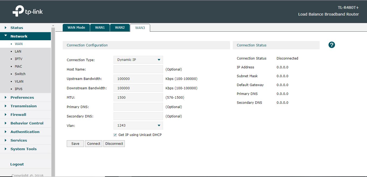This screenshot has height=177, width=367.
Task: Expand the Transmission sidebar arrow
Action: 6,106
